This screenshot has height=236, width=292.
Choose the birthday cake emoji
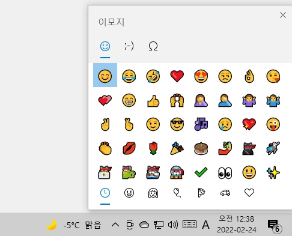[201, 148]
